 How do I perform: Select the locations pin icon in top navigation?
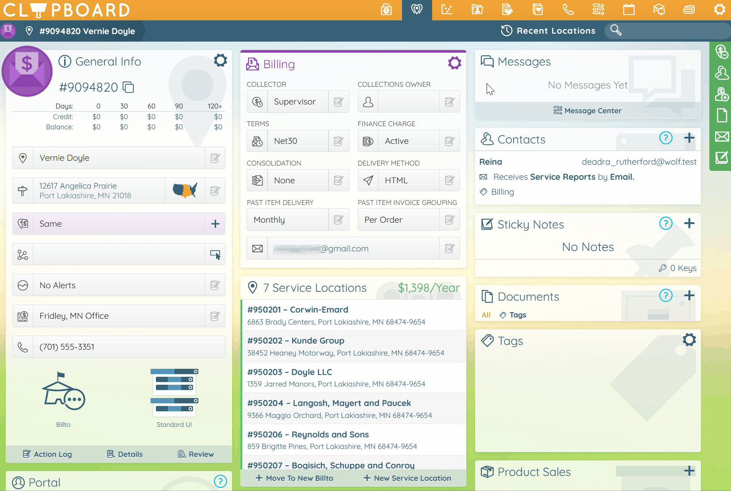(x=417, y=10)
